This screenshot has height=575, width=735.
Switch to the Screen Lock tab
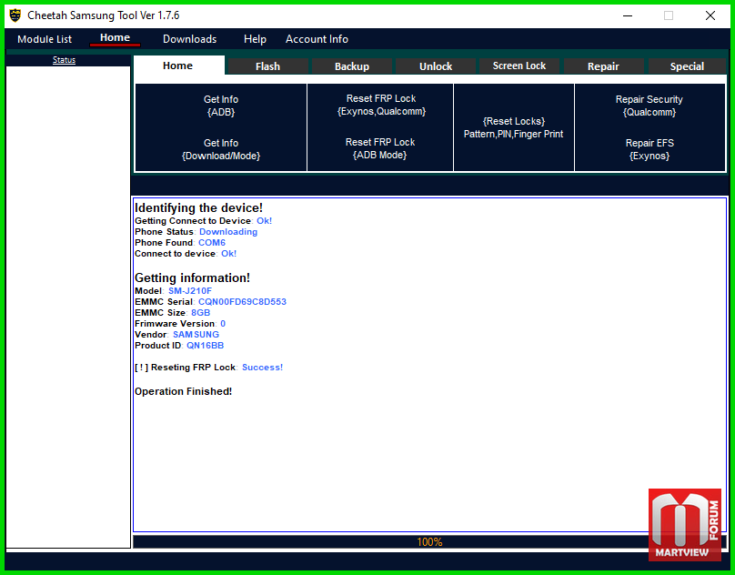pyautogui.click(x=519, y=66)
